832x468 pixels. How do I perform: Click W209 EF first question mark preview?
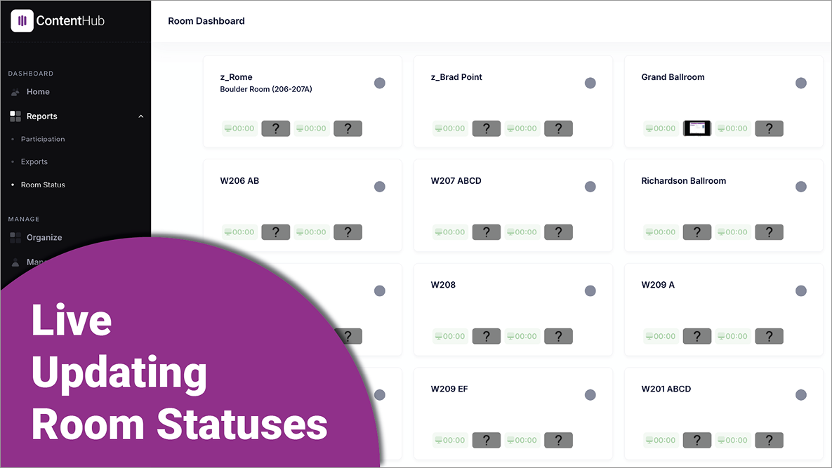coord(487,441)
